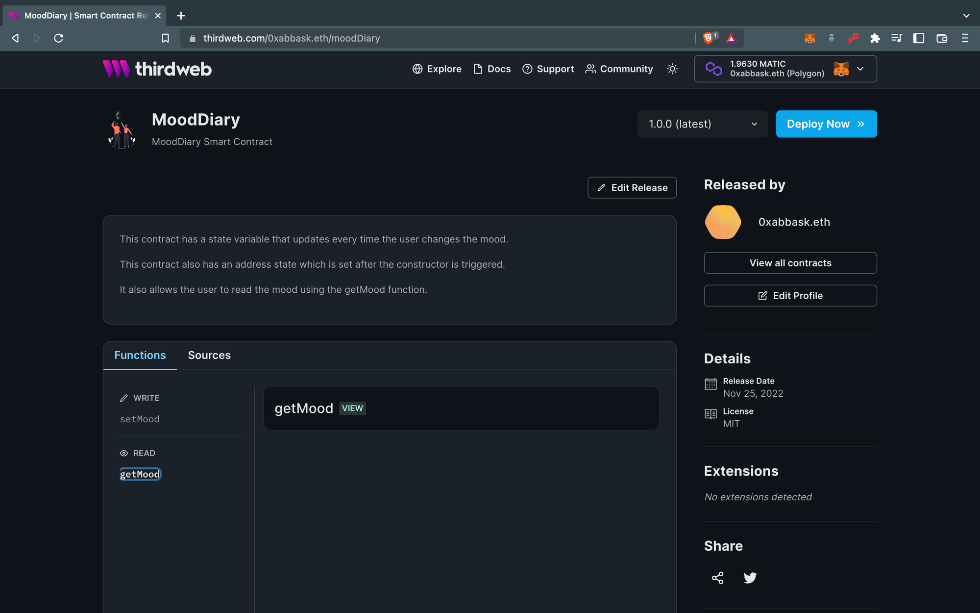Click the share icon under the Share section
Image resolution: width=980 pixels, height=613 pixels.
(x=717, y=578)
